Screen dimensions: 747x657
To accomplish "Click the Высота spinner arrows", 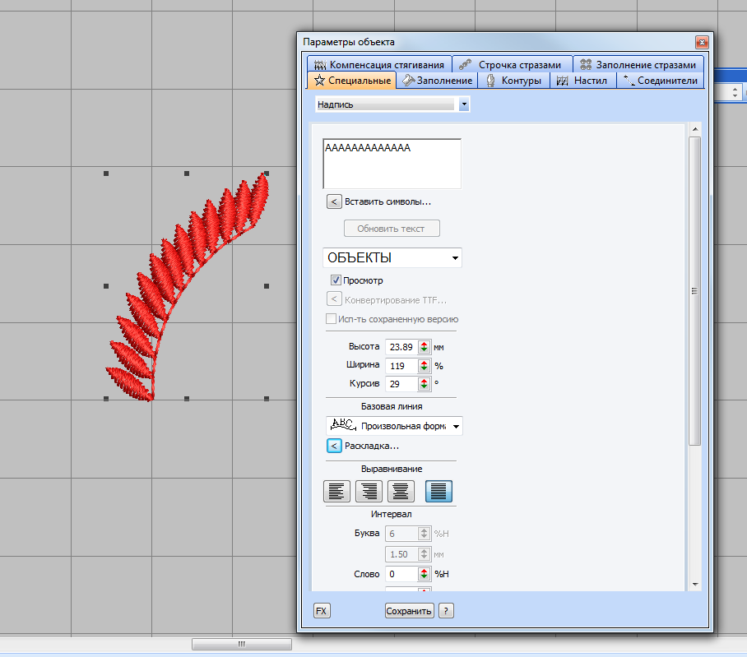I will (x=424, y=347).
